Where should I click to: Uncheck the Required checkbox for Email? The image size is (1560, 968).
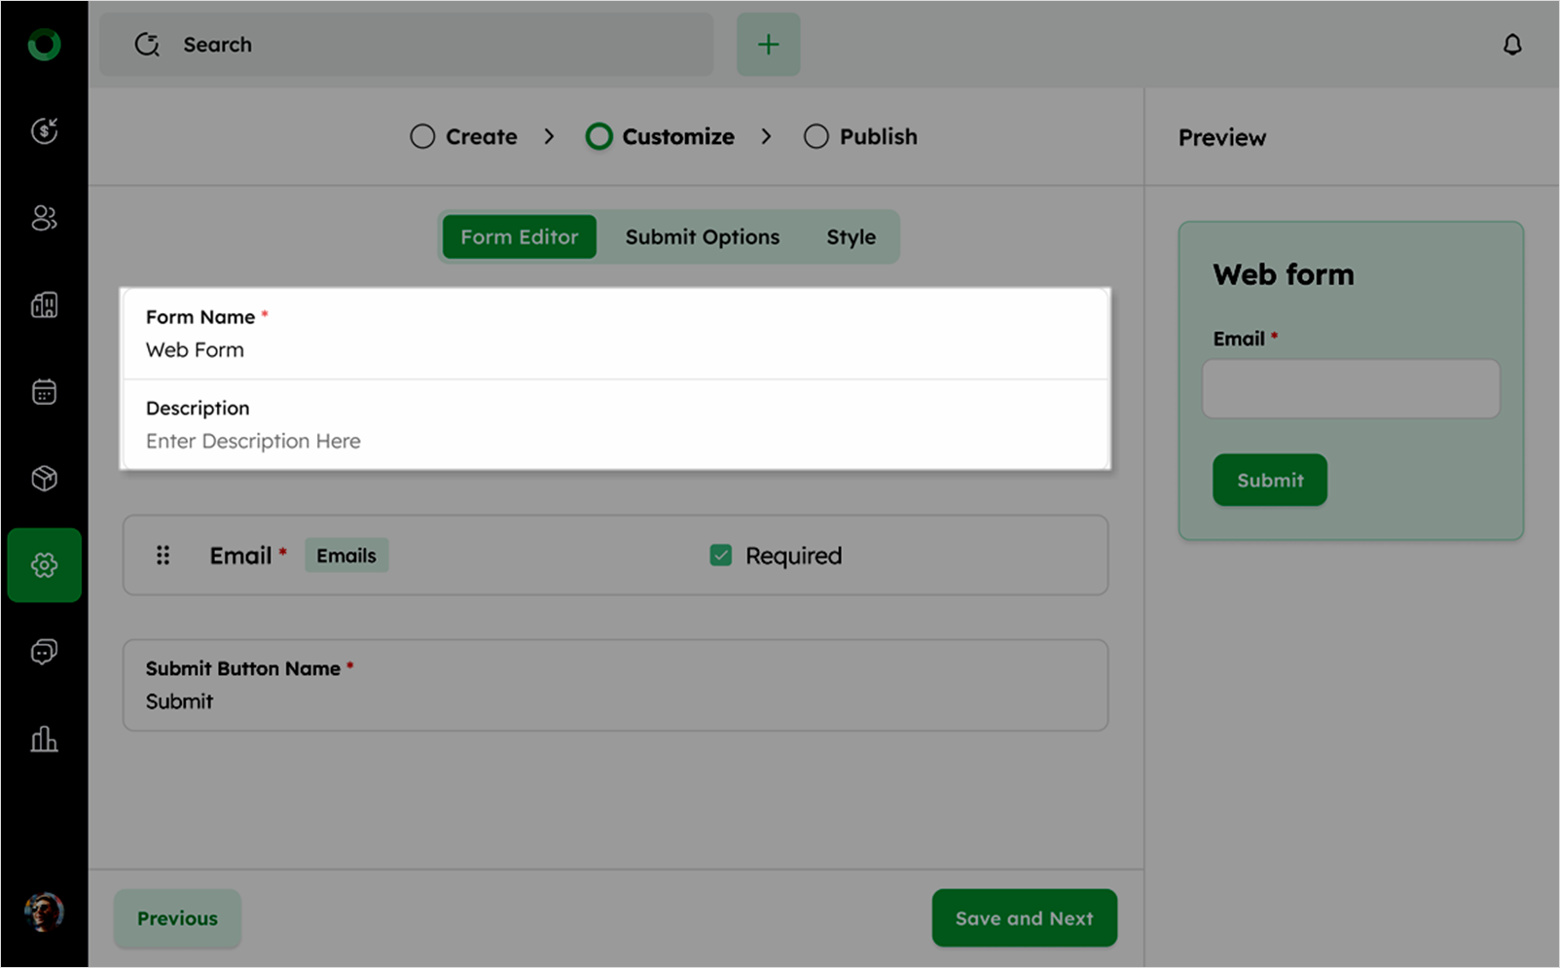(x=720, y=556)
